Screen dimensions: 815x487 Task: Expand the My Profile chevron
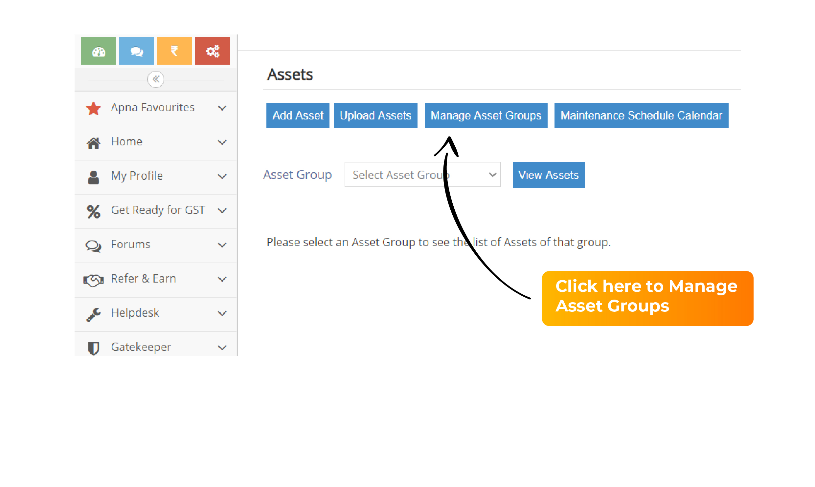pyautogui.click(x=222, y=176)
